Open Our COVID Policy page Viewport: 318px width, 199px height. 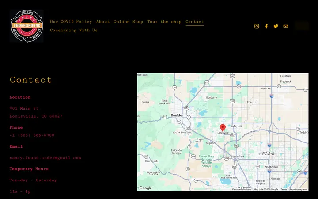click(71, 22)
